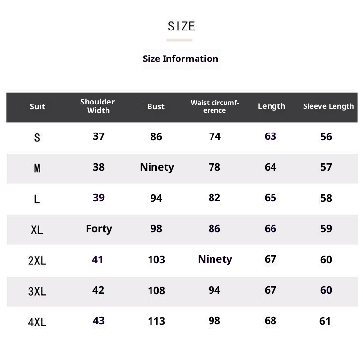Viewport: 363px width, 341px height.
Task: Select the sleeve length value 61
Action: [x=325, y=321]
